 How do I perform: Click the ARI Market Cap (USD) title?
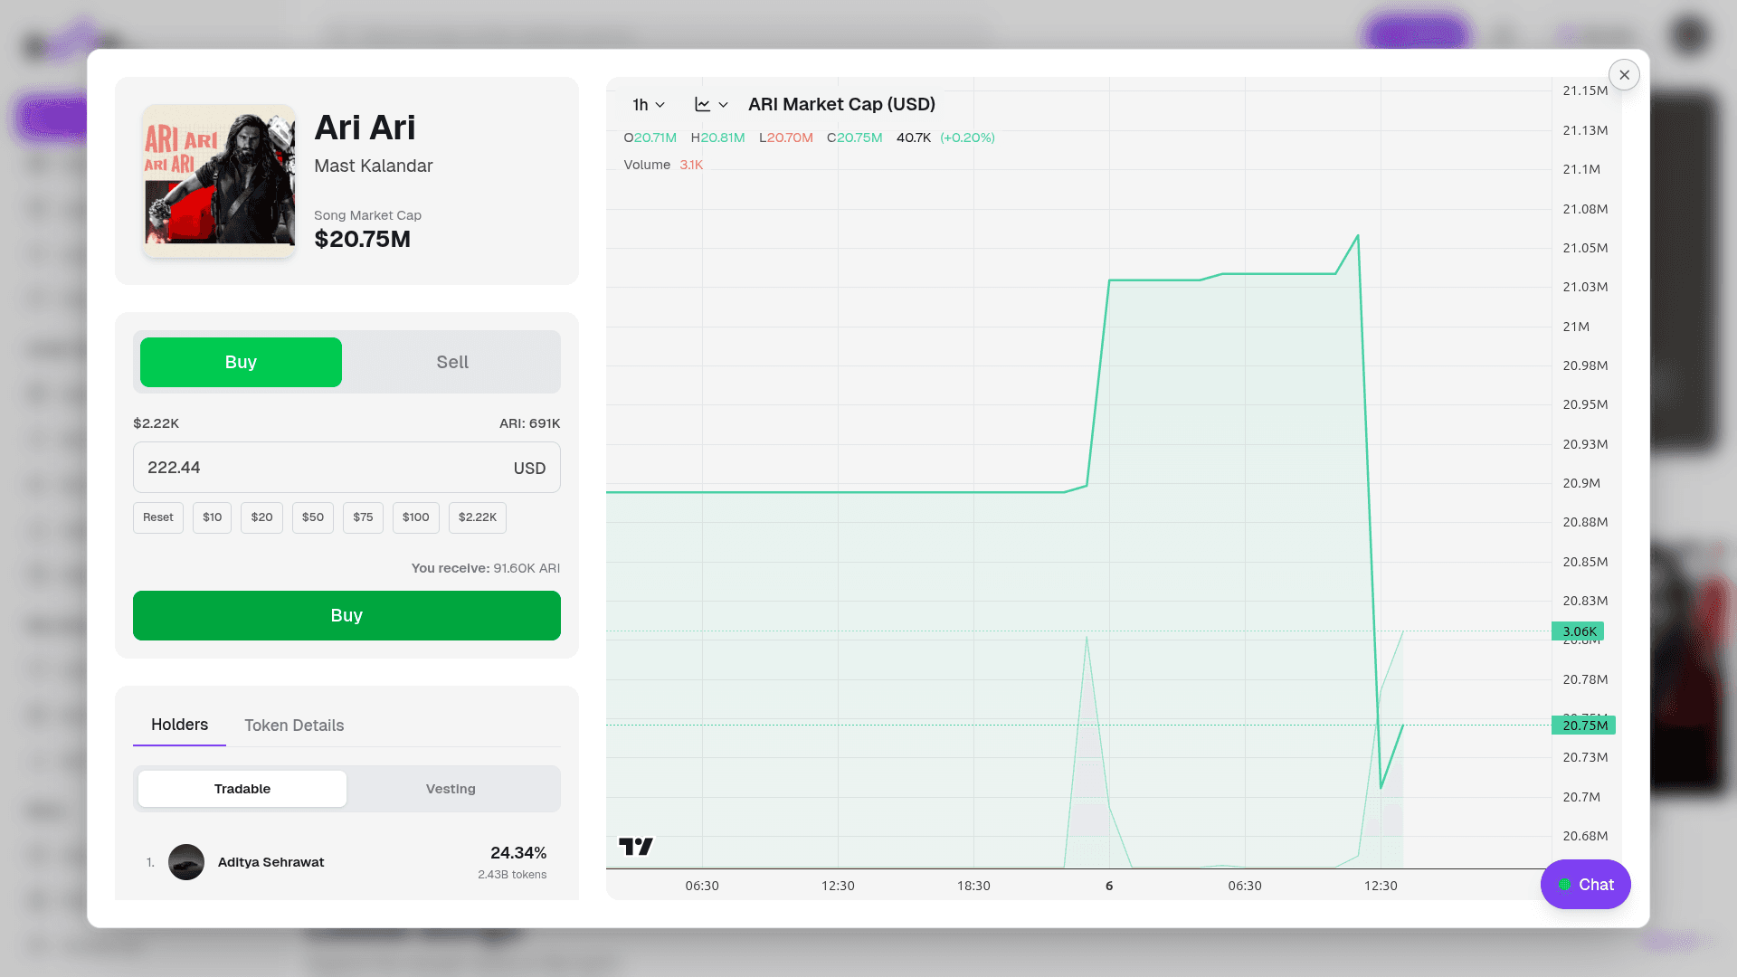click(x=841, y=104)
